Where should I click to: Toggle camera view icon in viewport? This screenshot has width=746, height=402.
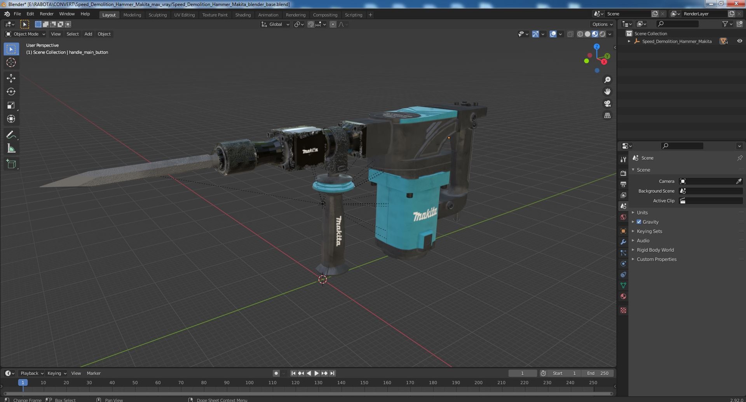point(607,104)
